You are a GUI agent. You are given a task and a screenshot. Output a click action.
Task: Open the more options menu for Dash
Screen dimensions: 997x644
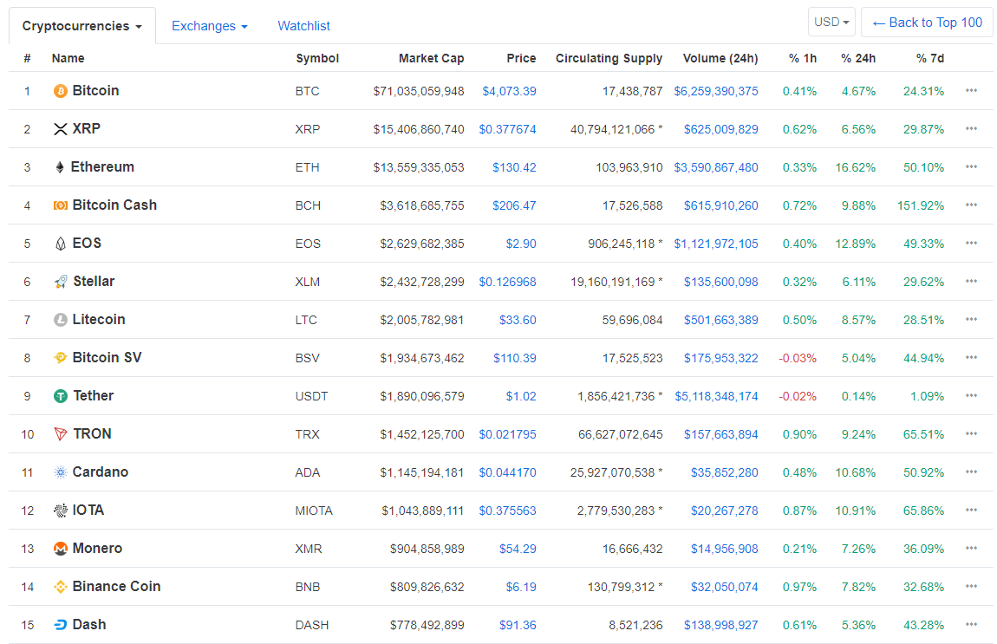point(971,625)
